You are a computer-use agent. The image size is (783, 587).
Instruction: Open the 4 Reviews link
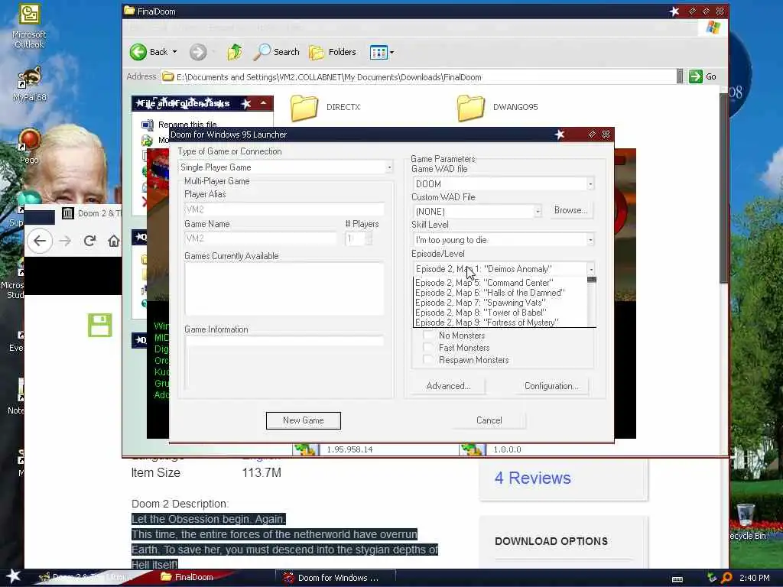point(532,478)
